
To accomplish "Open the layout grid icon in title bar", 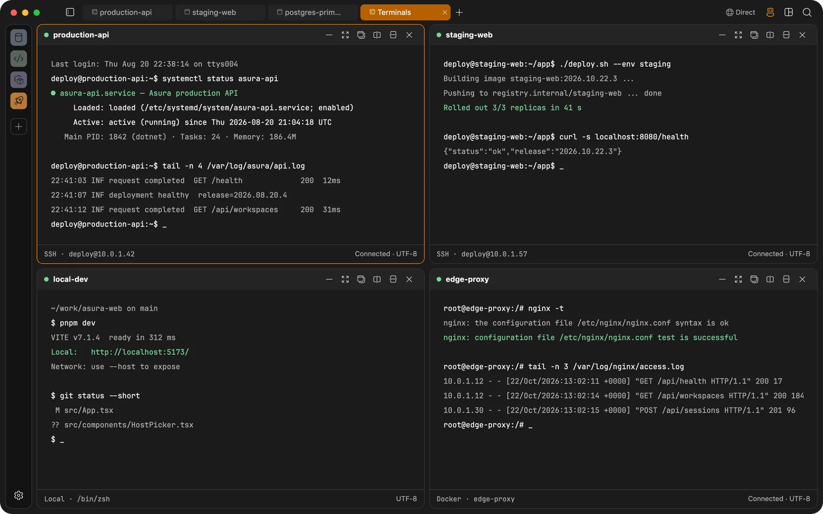I will [788, 12].
